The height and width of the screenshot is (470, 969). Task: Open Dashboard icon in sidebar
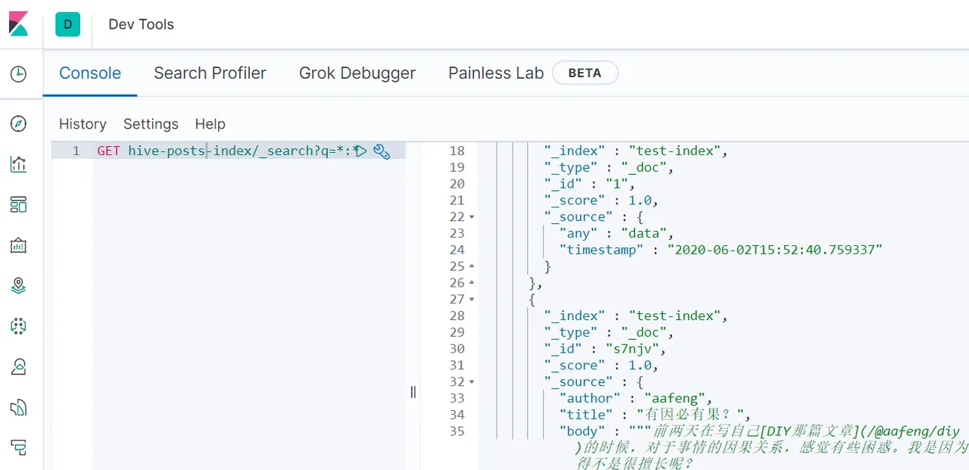18,204
